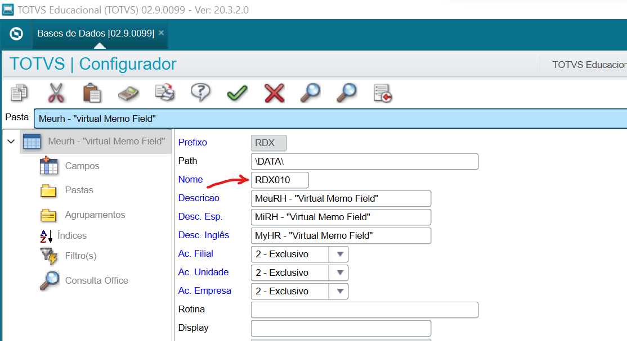
Task: Click the Descricao input field
Action: click(341, 198)
